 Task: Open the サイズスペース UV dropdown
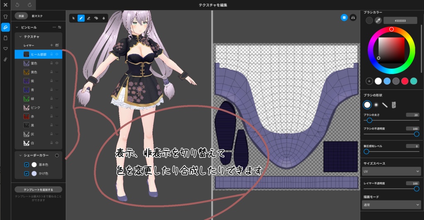pos(391,172)
